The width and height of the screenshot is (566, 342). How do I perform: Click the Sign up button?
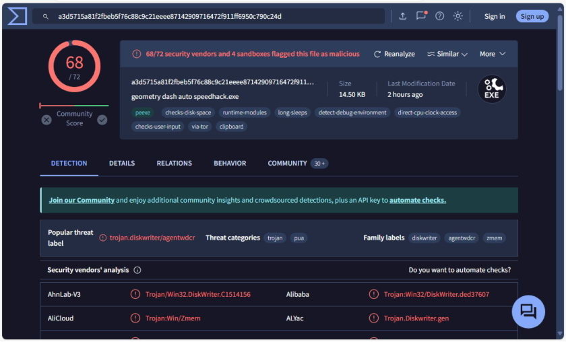(x=532, y=17)
